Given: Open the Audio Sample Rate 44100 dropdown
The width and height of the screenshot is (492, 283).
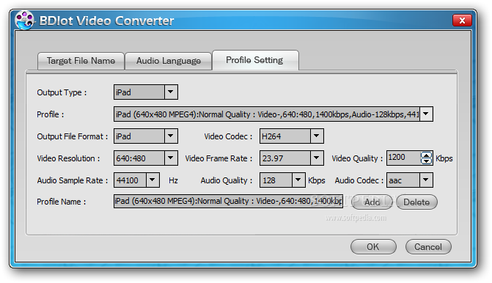Looking at the screenshot, I should [x=153, y=180].
